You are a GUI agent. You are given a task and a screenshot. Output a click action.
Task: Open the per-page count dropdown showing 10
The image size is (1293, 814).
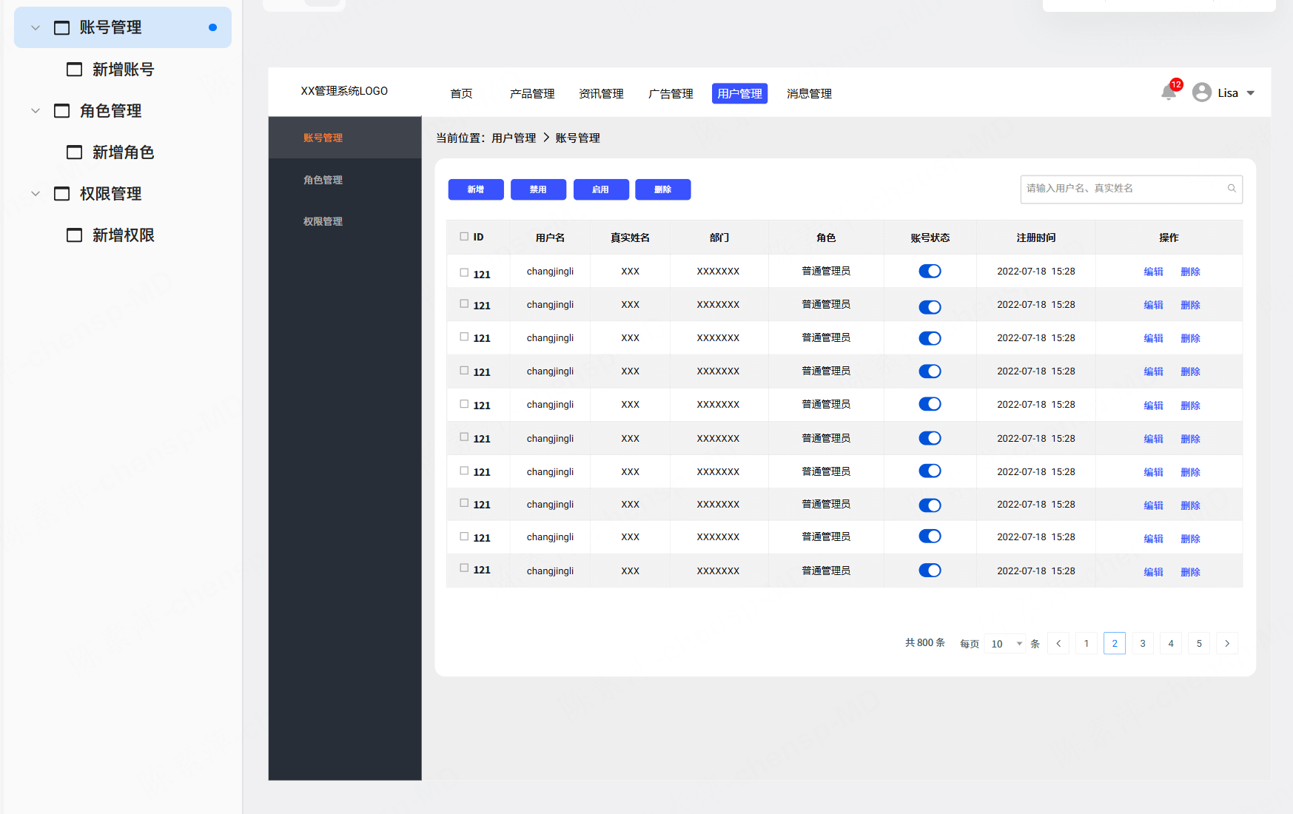pyautogui.click(x=1007, y=644)
